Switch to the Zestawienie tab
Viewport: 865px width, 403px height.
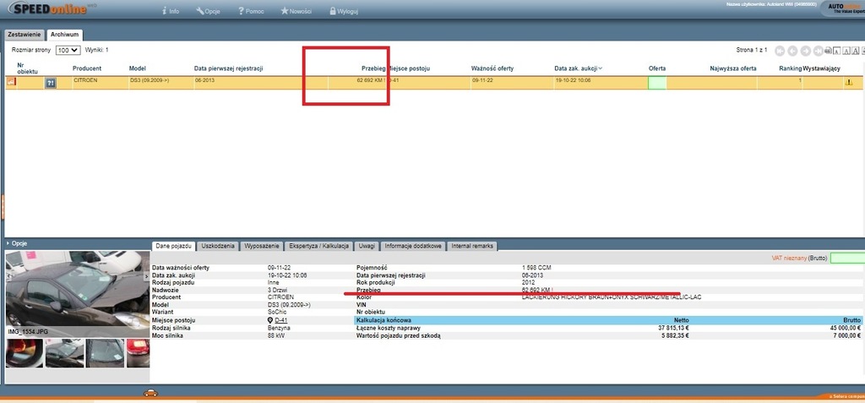[x=24, y=35]
